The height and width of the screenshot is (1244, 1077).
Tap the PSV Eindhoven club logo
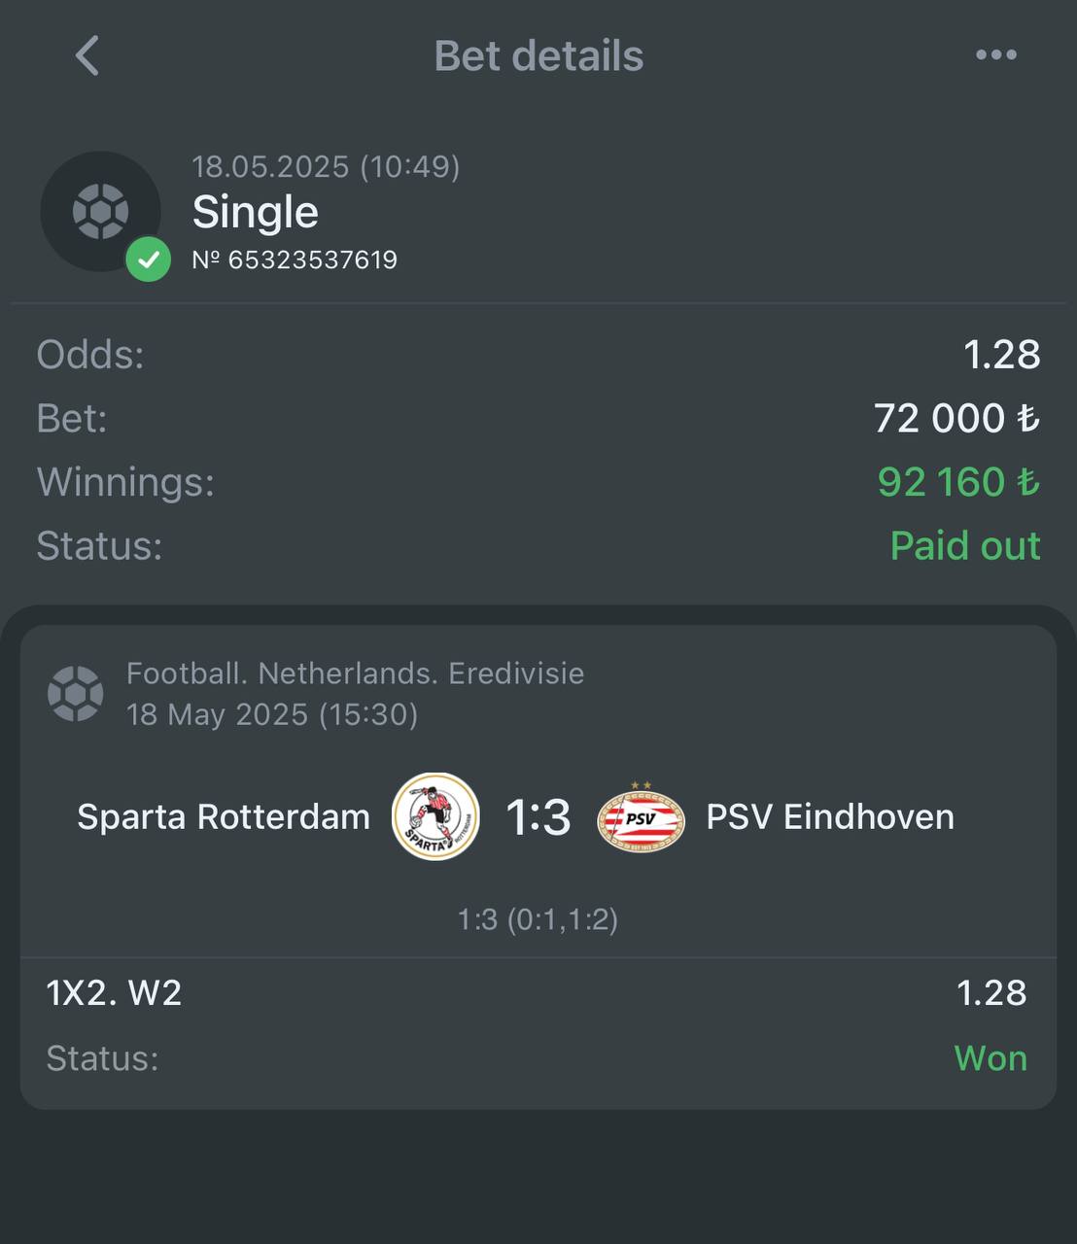[641, 816]
